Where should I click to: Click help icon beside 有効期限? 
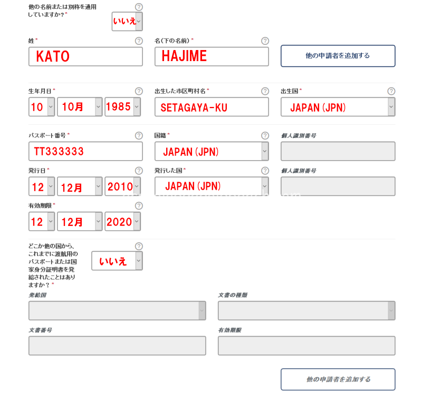click(x=139, y=206)
